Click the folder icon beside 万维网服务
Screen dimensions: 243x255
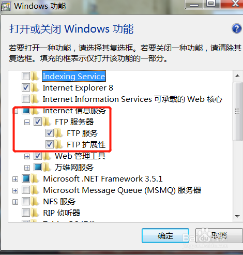[x=47, y=167]
